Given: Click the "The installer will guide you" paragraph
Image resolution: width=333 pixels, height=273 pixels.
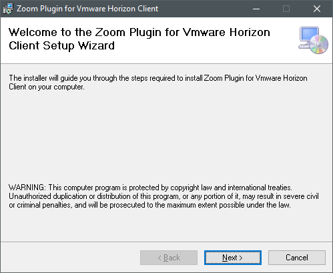Looking at the screenshot, I should [x=158, y=83].
